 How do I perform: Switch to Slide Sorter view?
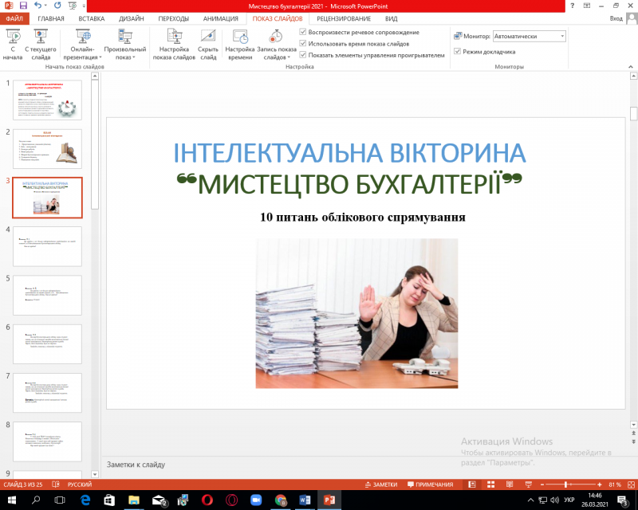[490, 484]
